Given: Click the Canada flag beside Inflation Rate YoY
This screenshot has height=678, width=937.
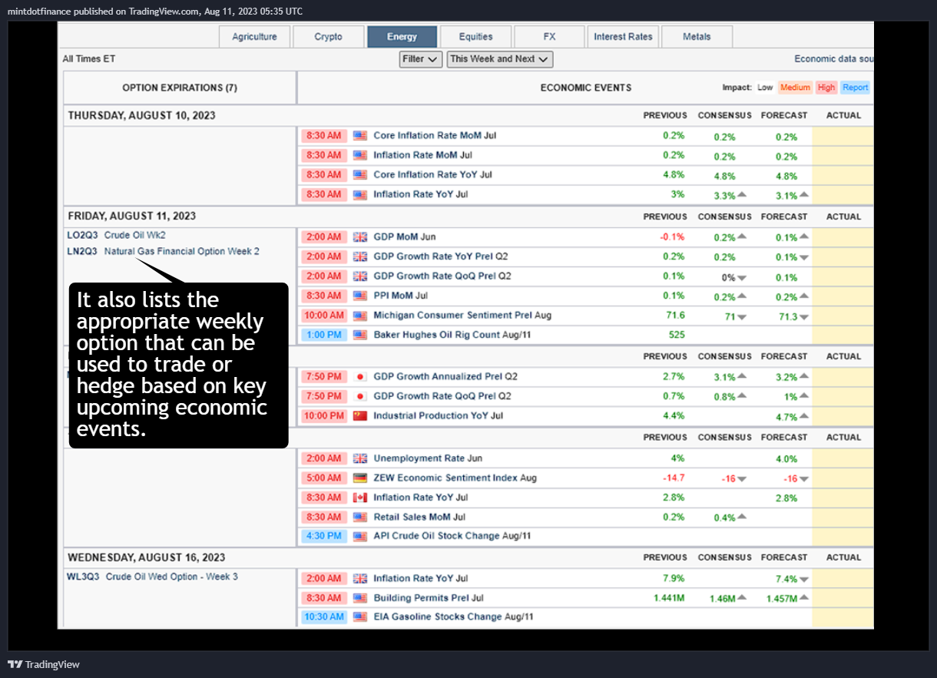Looking at the screenshot, I should 359,498.
